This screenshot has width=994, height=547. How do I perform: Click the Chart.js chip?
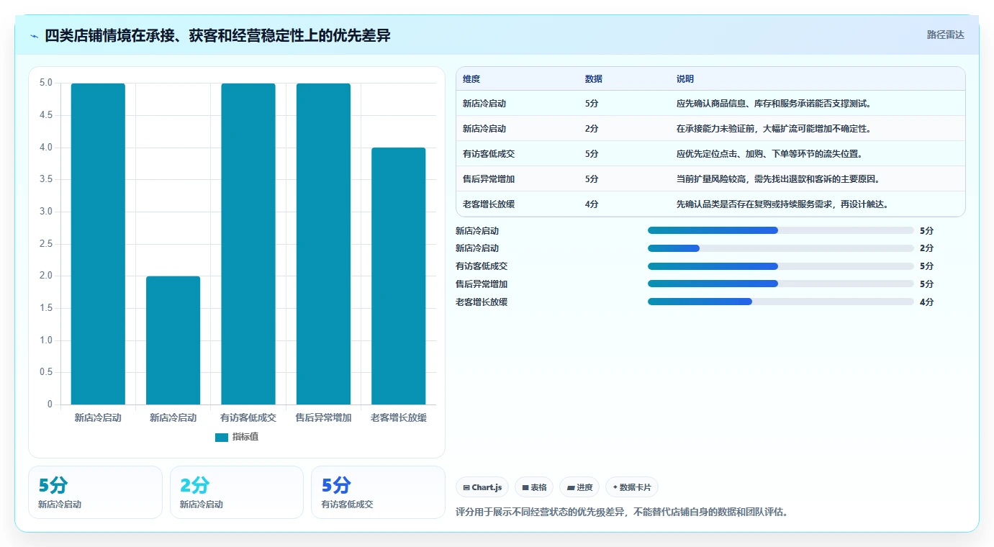(482, 487)
